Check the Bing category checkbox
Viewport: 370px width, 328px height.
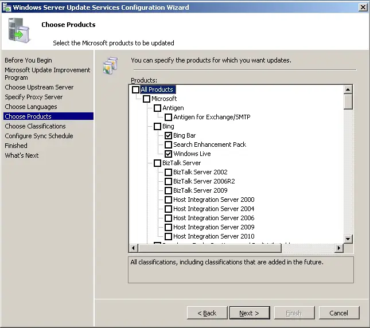point(157,126)
